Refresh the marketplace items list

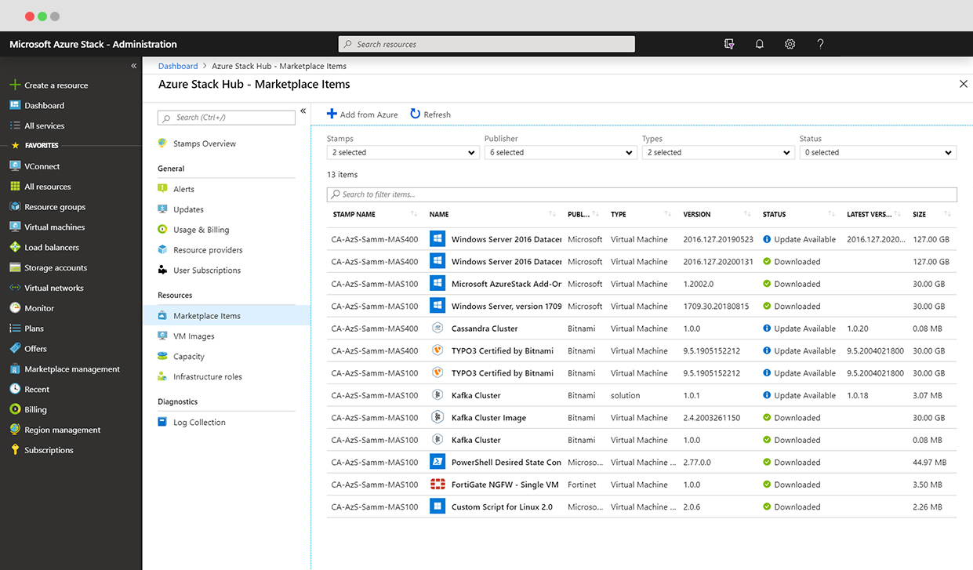pos(430,114)
